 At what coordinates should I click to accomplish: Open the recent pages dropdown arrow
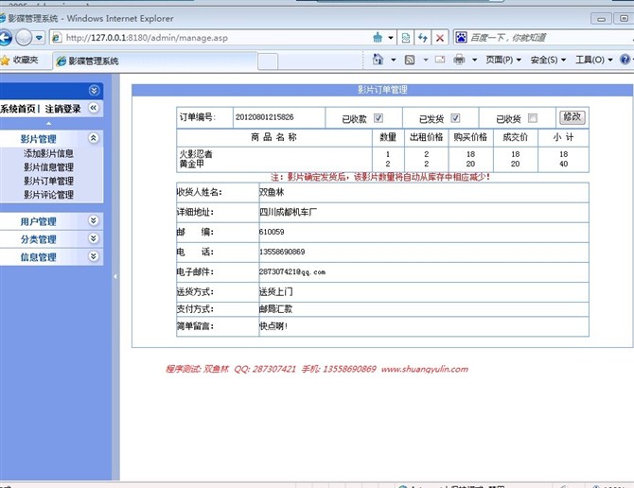[39, 38]
